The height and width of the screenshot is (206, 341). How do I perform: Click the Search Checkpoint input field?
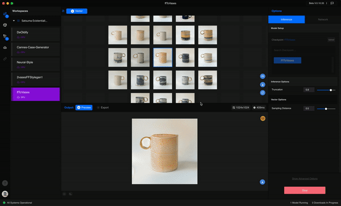(x=301, y=50)
